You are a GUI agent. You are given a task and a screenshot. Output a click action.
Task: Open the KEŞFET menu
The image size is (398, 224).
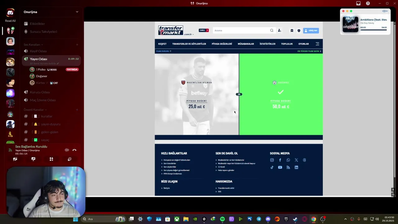(x=162, y=44)
